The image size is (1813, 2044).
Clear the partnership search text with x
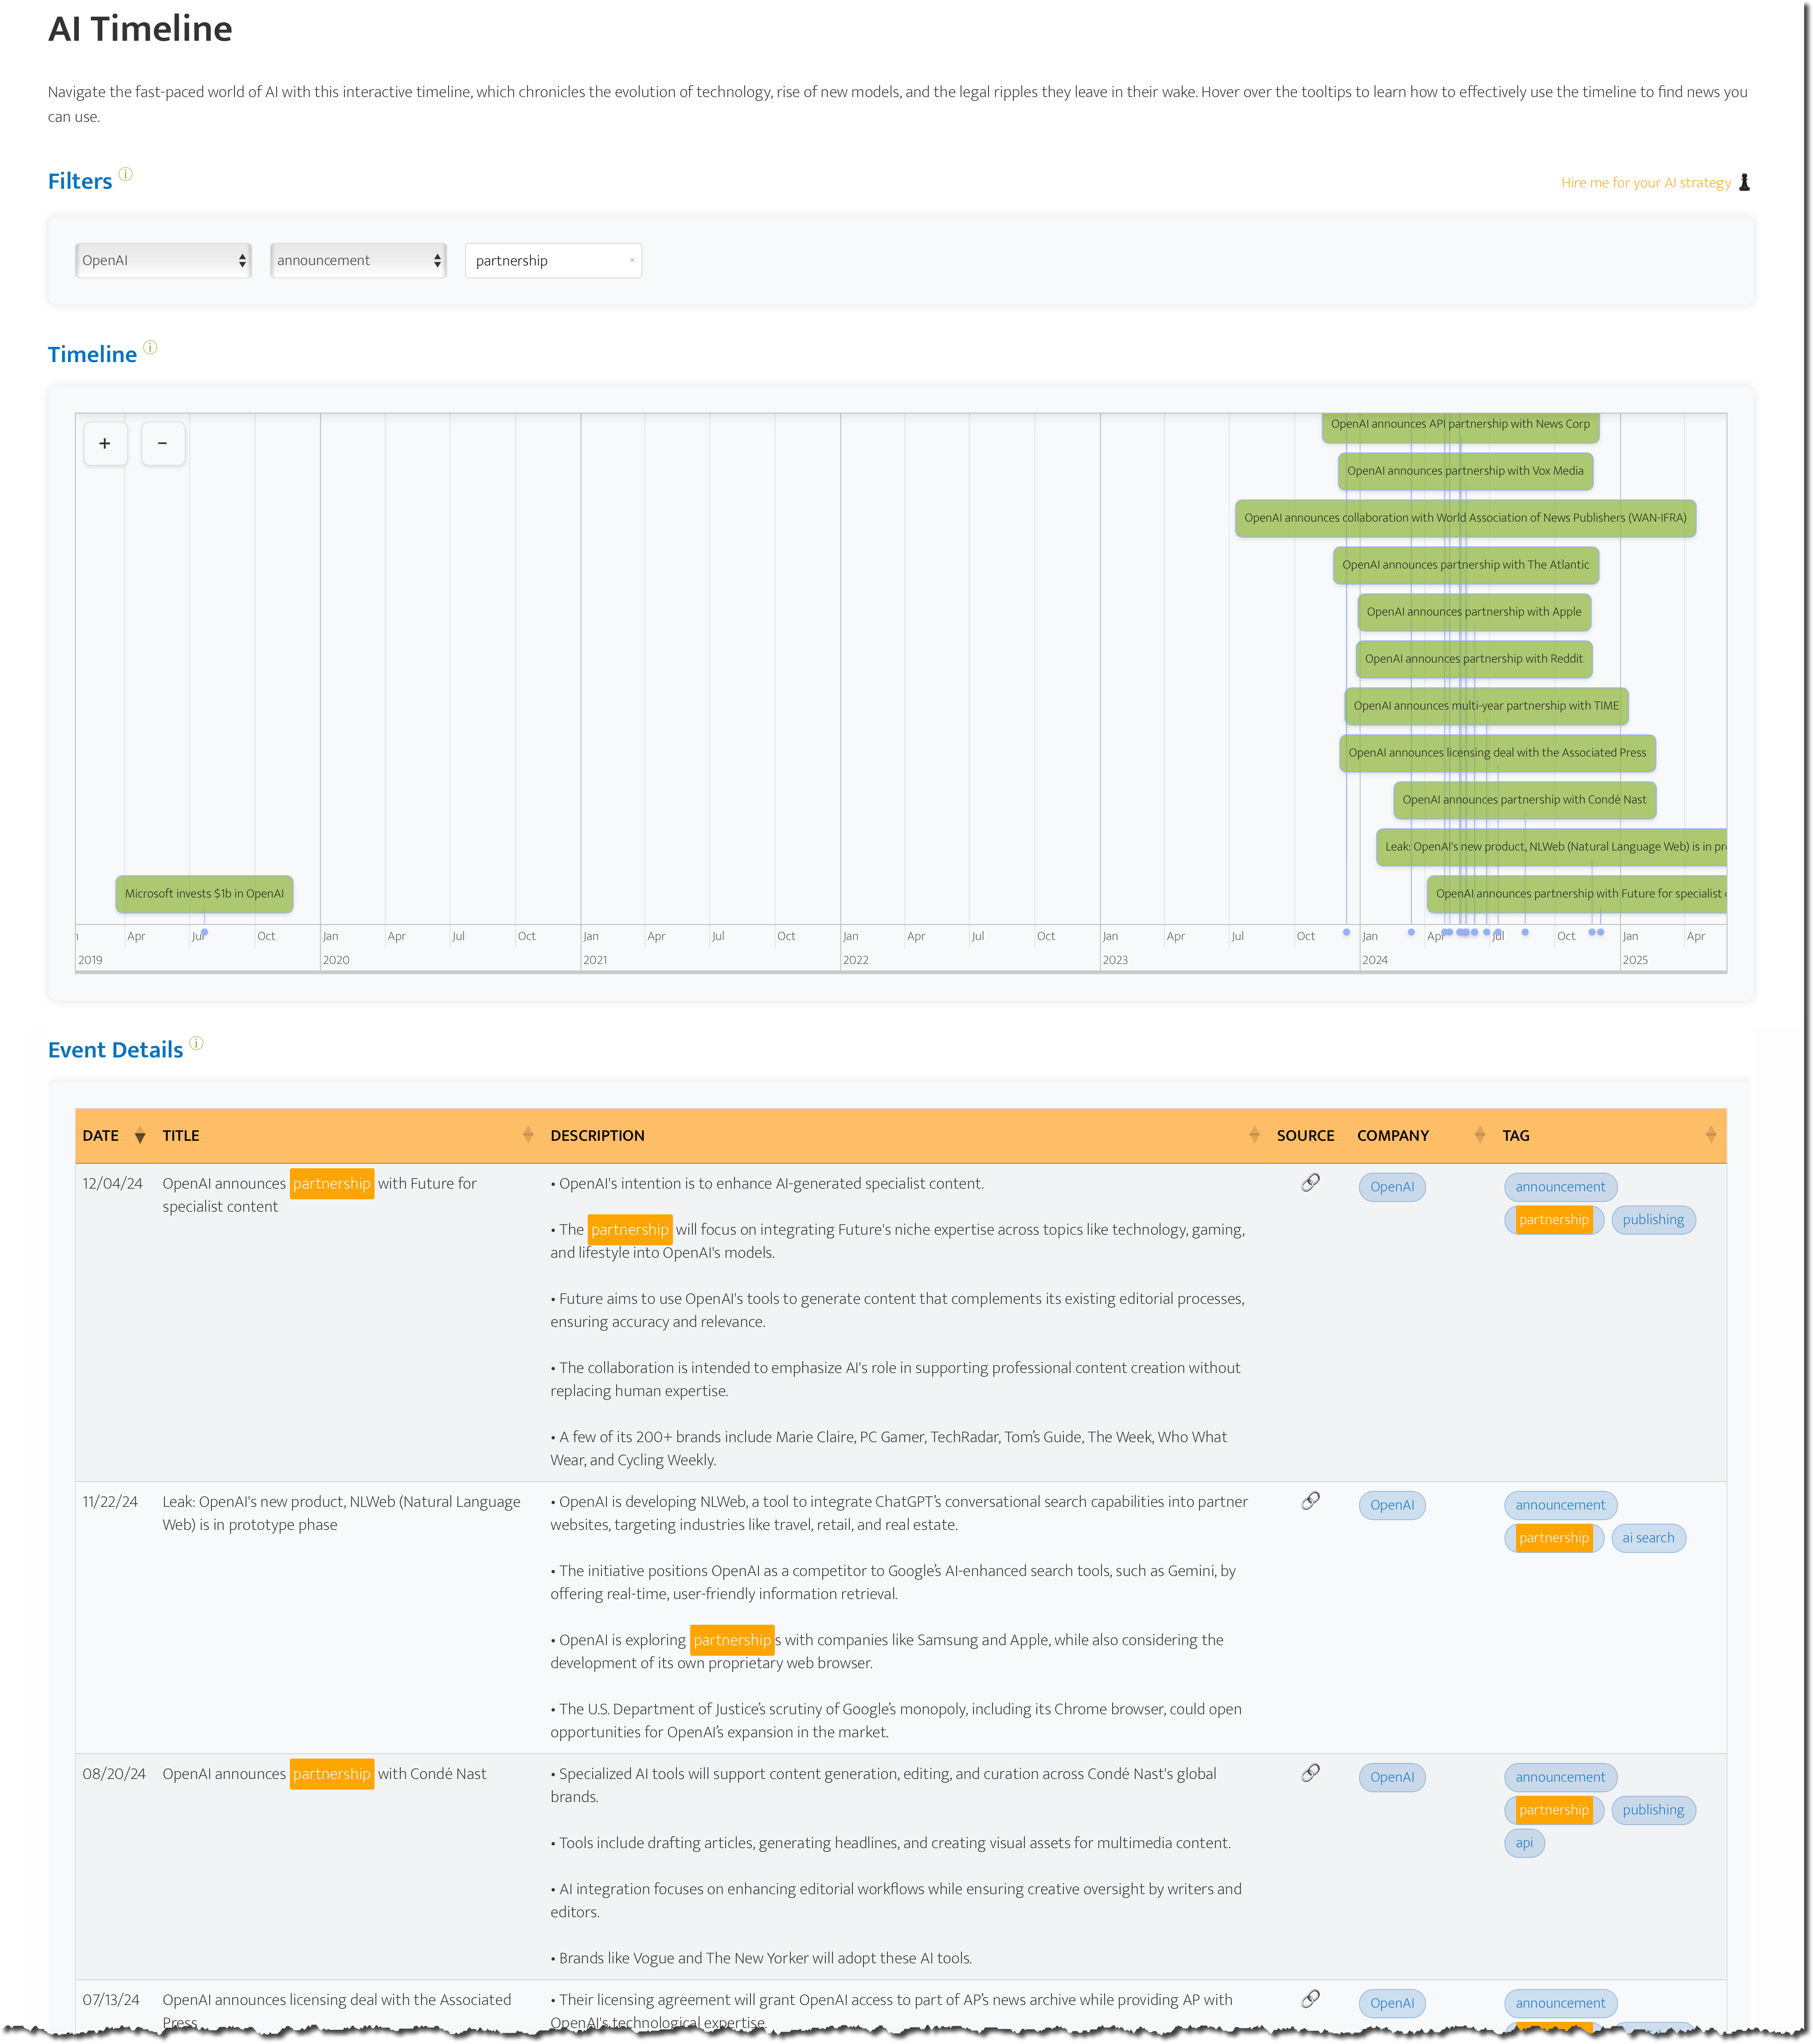point(632,260)
